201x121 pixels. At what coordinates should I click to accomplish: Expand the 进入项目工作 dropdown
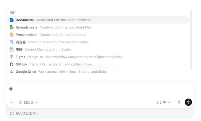(25, 113)
